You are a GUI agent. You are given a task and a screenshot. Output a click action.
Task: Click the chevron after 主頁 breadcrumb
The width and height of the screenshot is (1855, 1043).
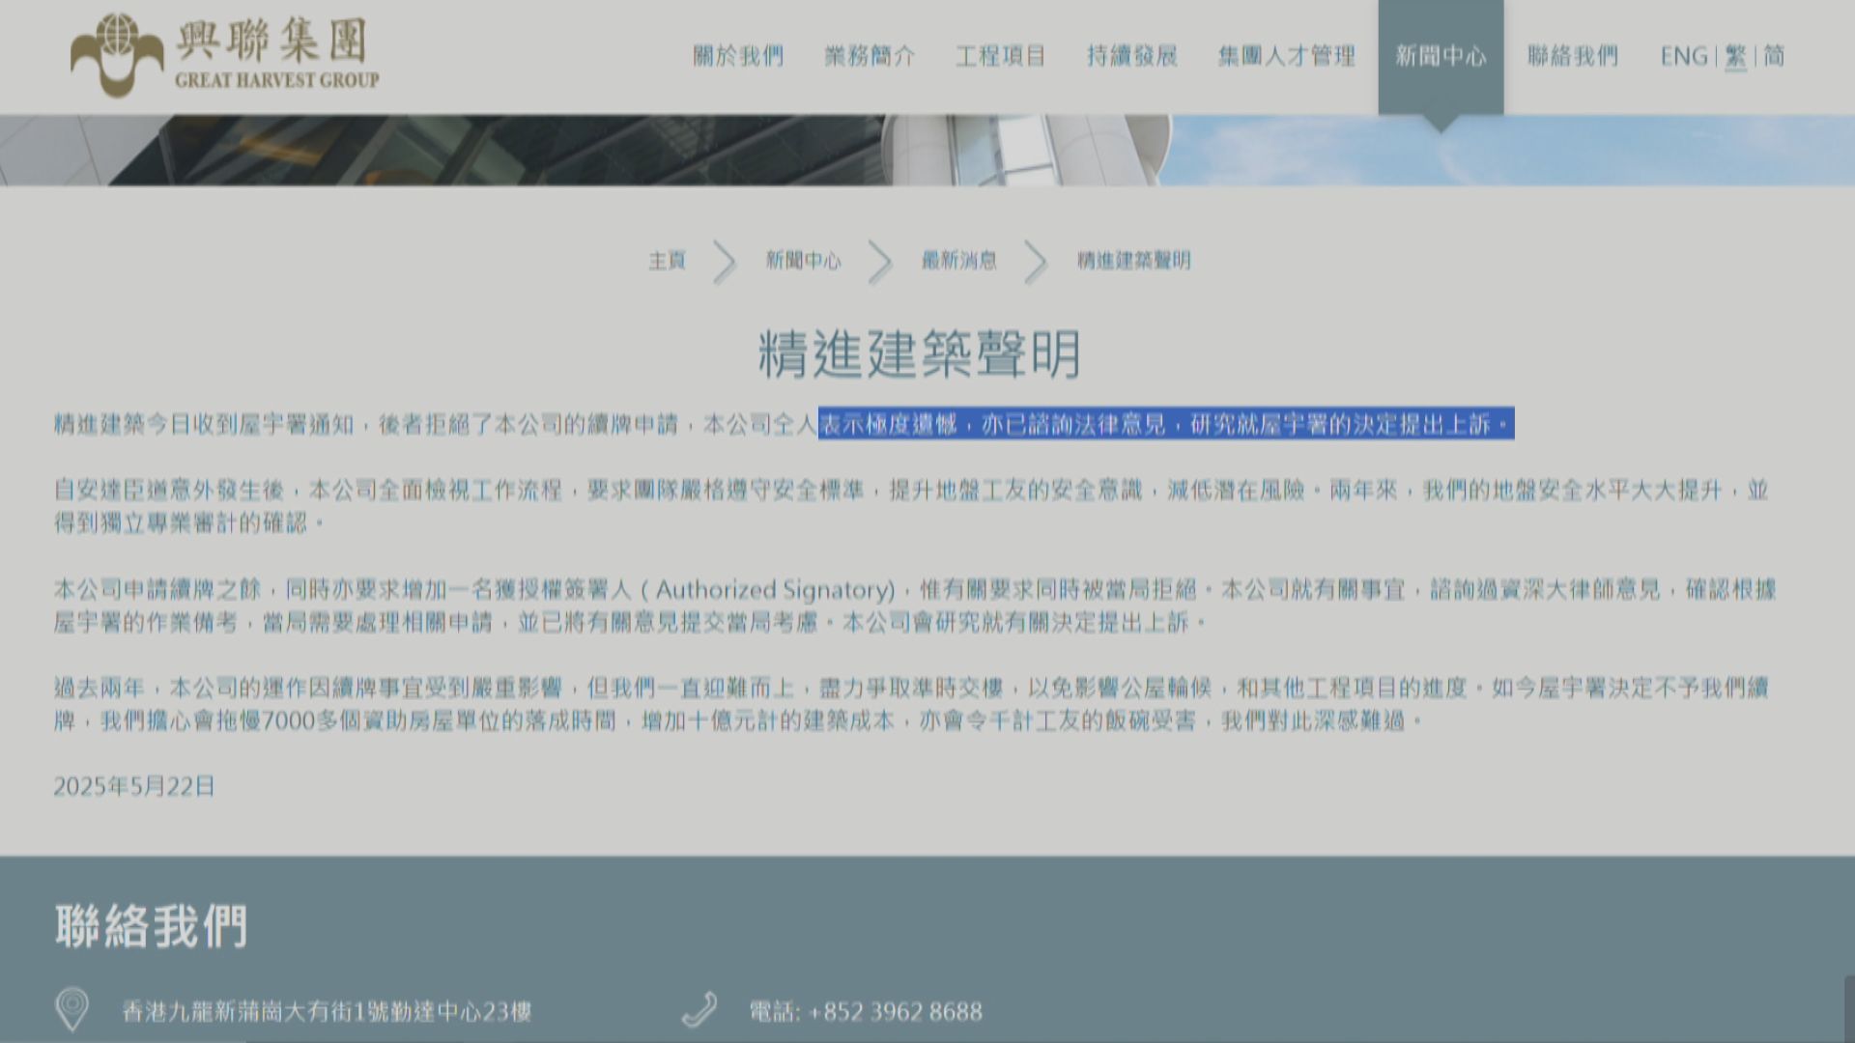tap(725, 262)
